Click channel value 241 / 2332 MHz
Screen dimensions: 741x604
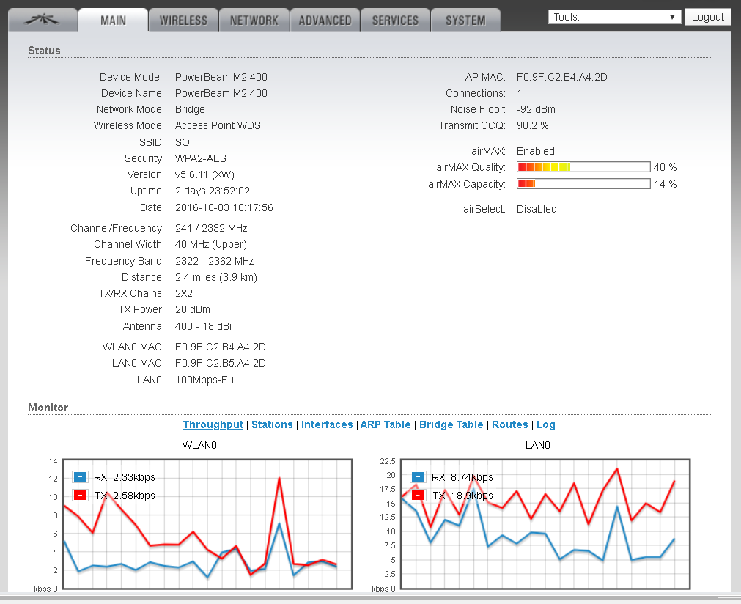click(211, 228)
